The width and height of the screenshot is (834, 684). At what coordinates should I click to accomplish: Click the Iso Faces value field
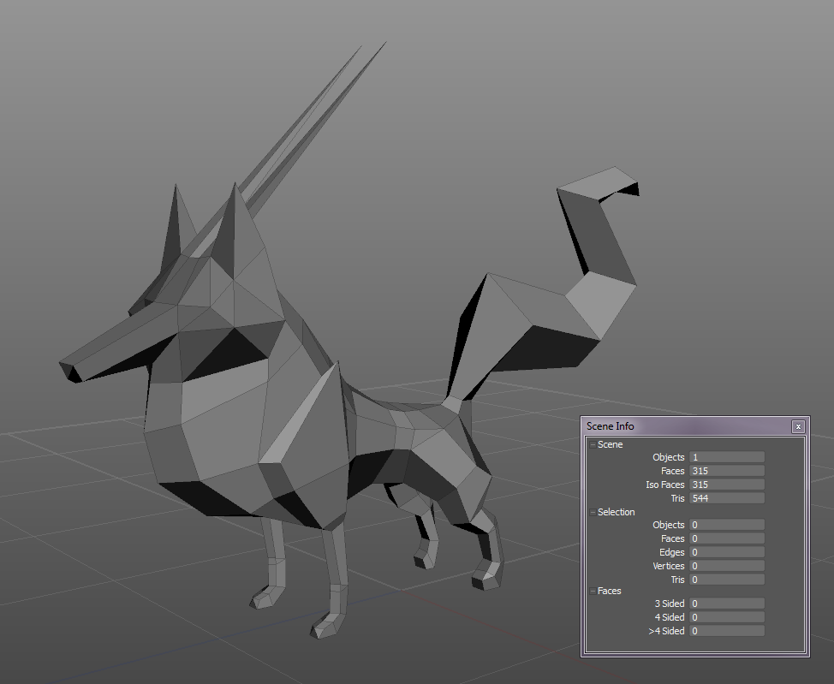[x=727, y=485]
